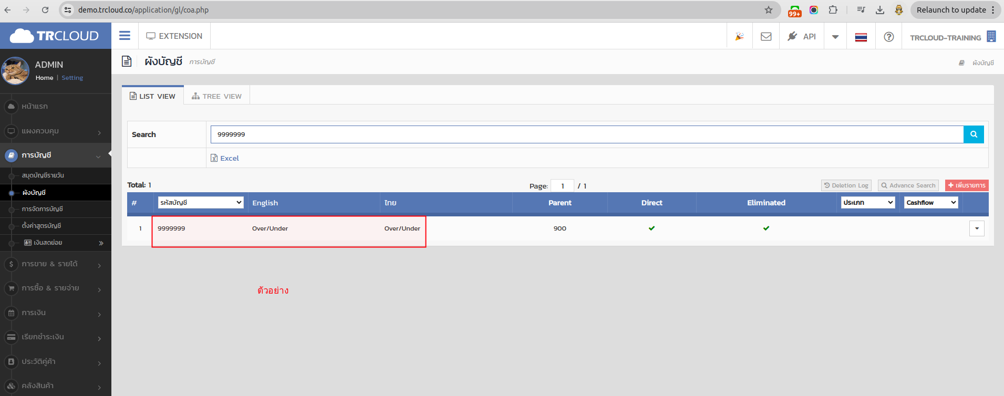Click the TRCLOUD-TRAINING company name
Viewport: 1004px width, 396px height.
click(945, 38)
